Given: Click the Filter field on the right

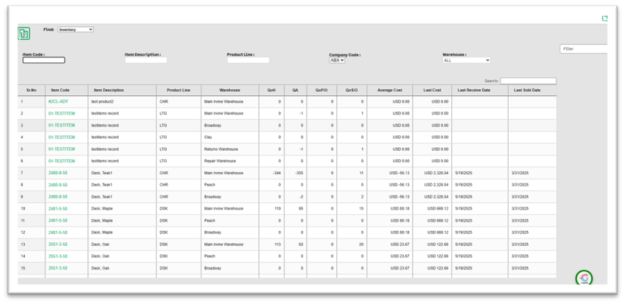Looking at the screenshot, I should click(x=583, y=49).
